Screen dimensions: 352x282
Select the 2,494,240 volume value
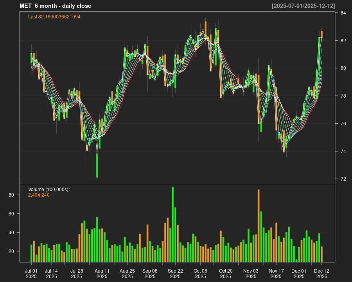[x=39, y=195]
